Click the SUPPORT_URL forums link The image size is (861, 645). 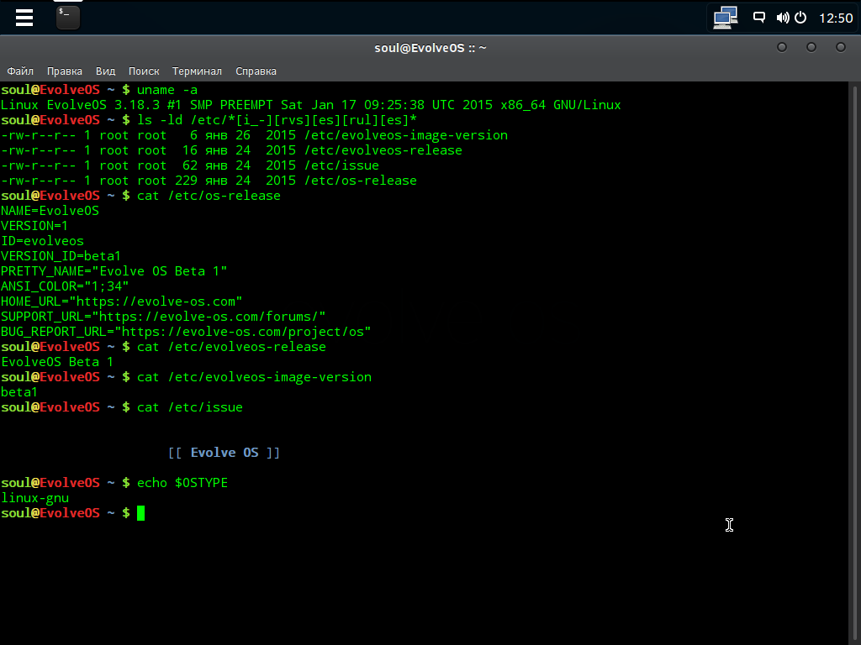209,317
